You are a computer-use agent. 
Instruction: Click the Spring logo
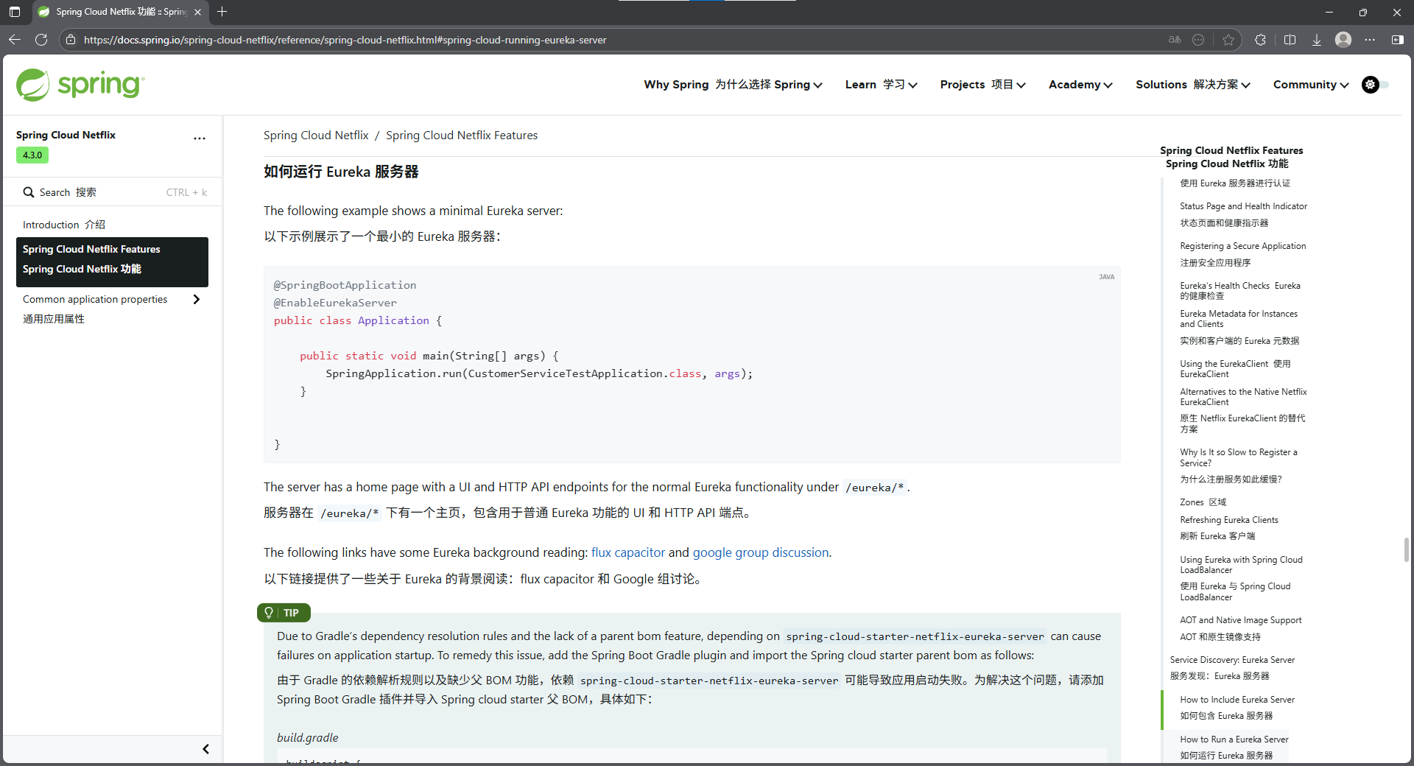(x=81, y=85)
